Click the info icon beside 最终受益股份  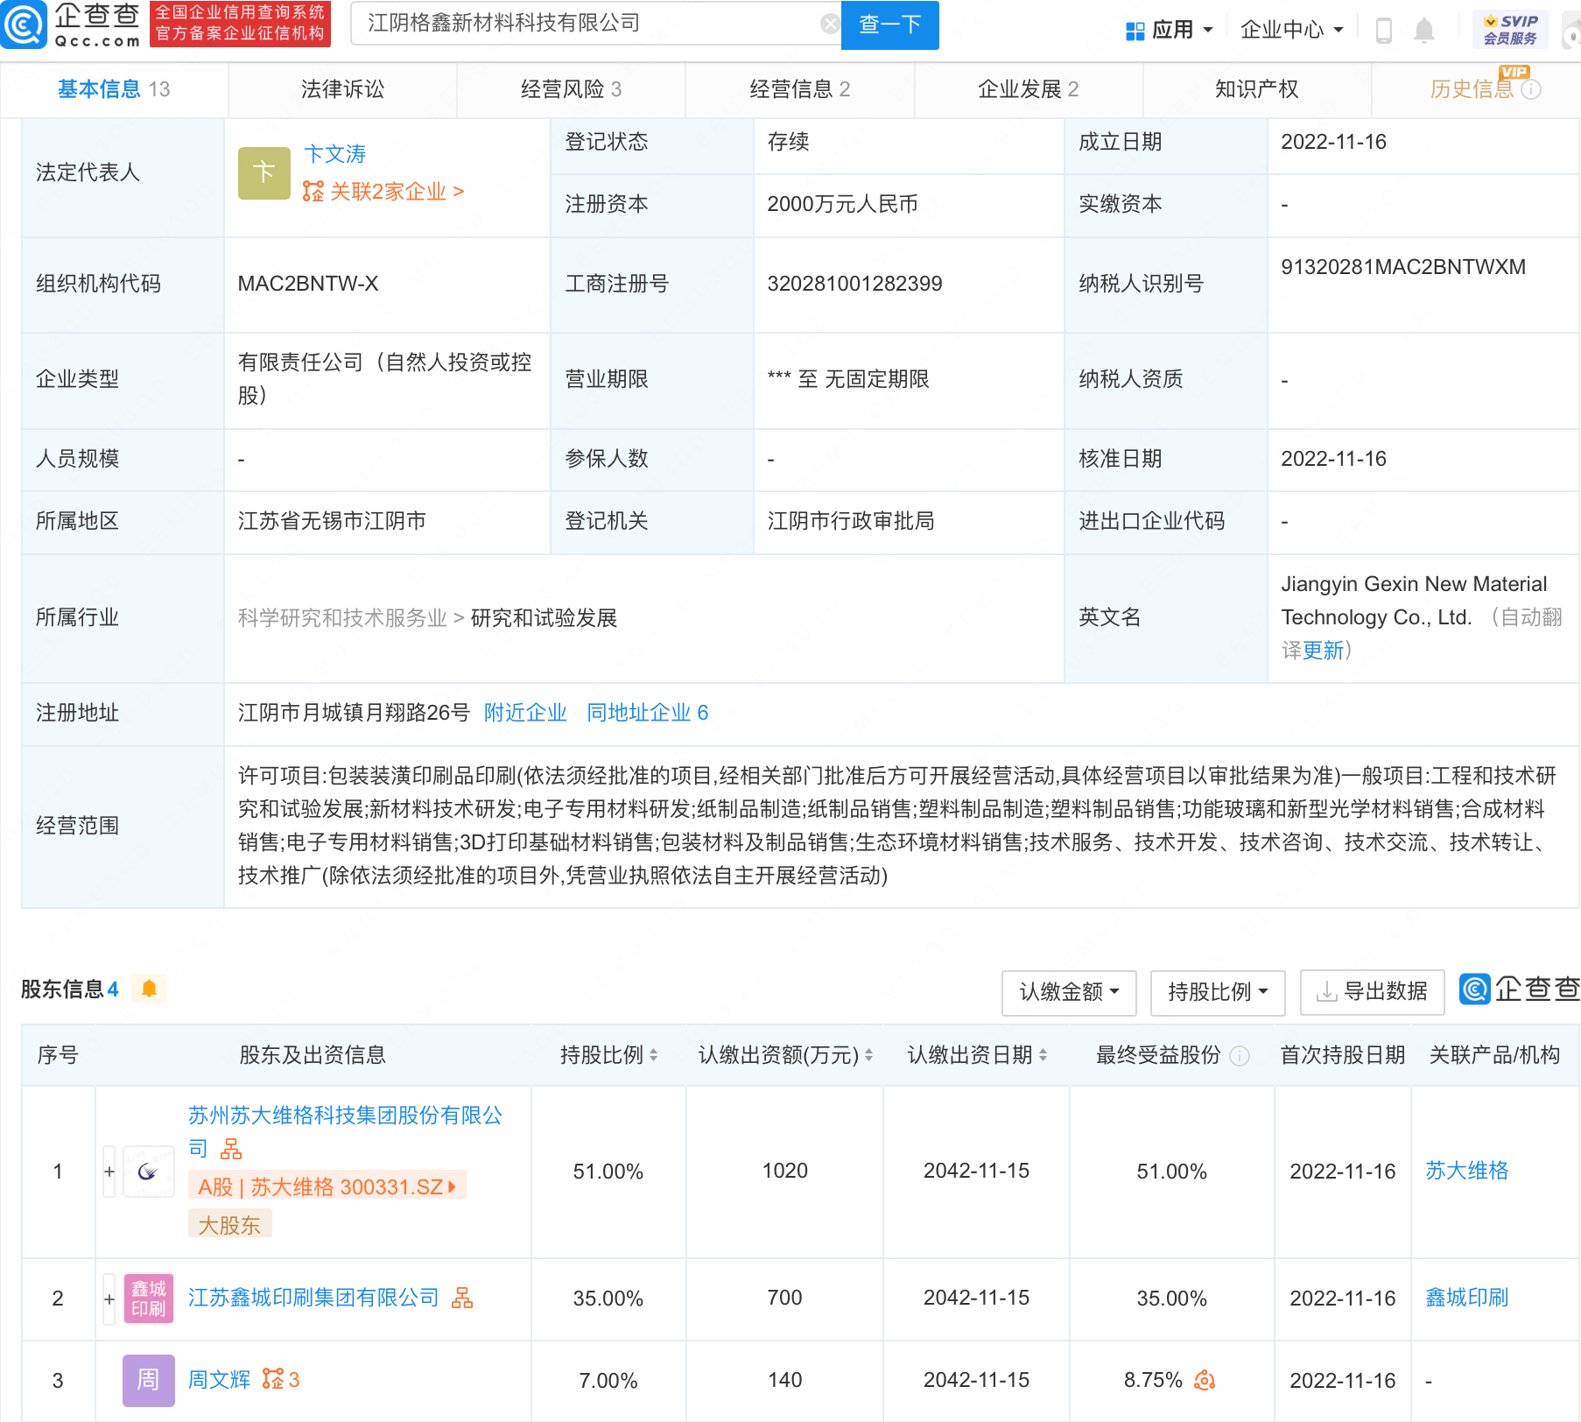click(x=1239, y=1056)
